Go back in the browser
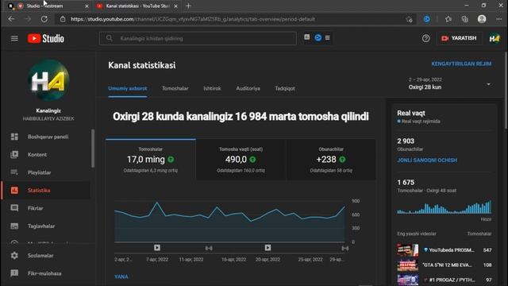The height and width of the screenshot is (286, 508). point(11,19)
